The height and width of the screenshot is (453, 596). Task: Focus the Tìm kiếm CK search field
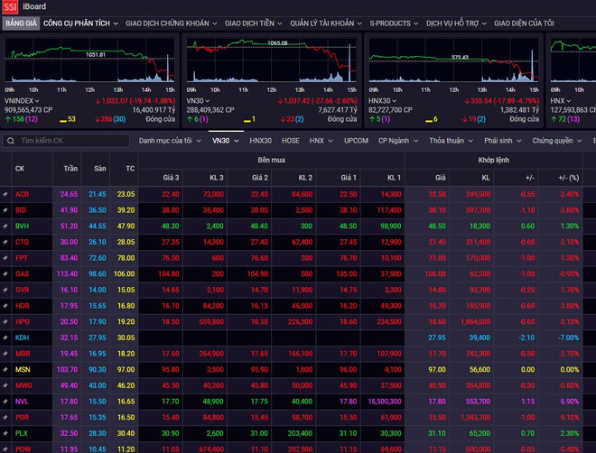(72, 141)
